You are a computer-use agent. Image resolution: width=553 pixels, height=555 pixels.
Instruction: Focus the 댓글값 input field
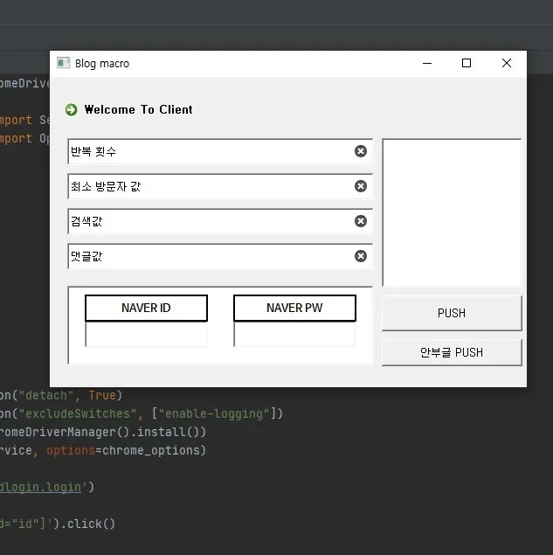coord(220,256)
